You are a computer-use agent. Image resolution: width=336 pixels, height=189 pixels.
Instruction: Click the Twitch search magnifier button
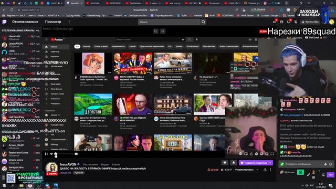click(x=203, y=22)
